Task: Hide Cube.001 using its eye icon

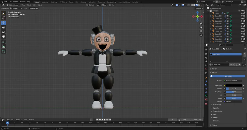Action: (x=242, y=16)
